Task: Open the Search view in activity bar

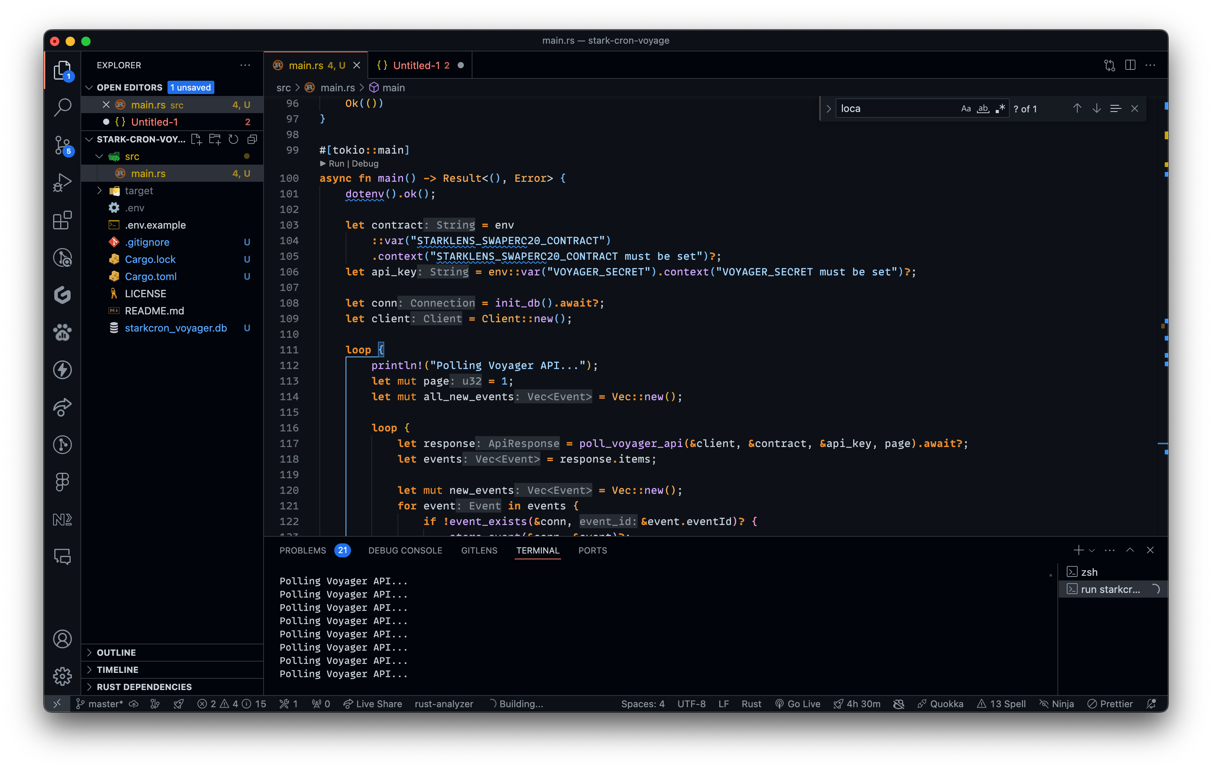Action: [62, 107]
